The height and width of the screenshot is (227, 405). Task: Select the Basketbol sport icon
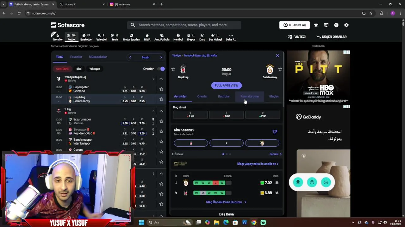click(86, 37)
